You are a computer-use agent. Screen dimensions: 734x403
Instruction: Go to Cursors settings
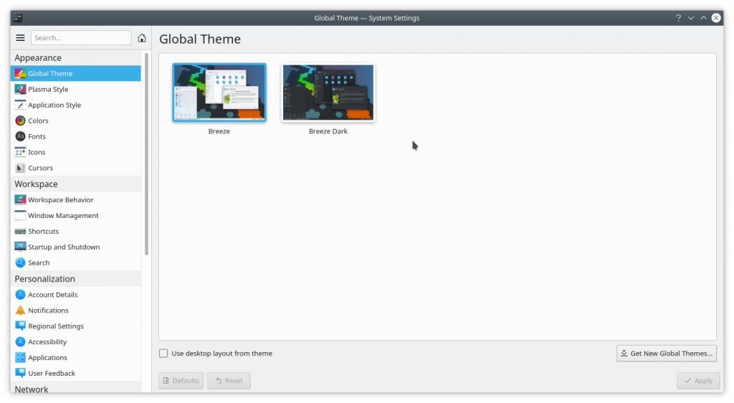coord(40,169)
